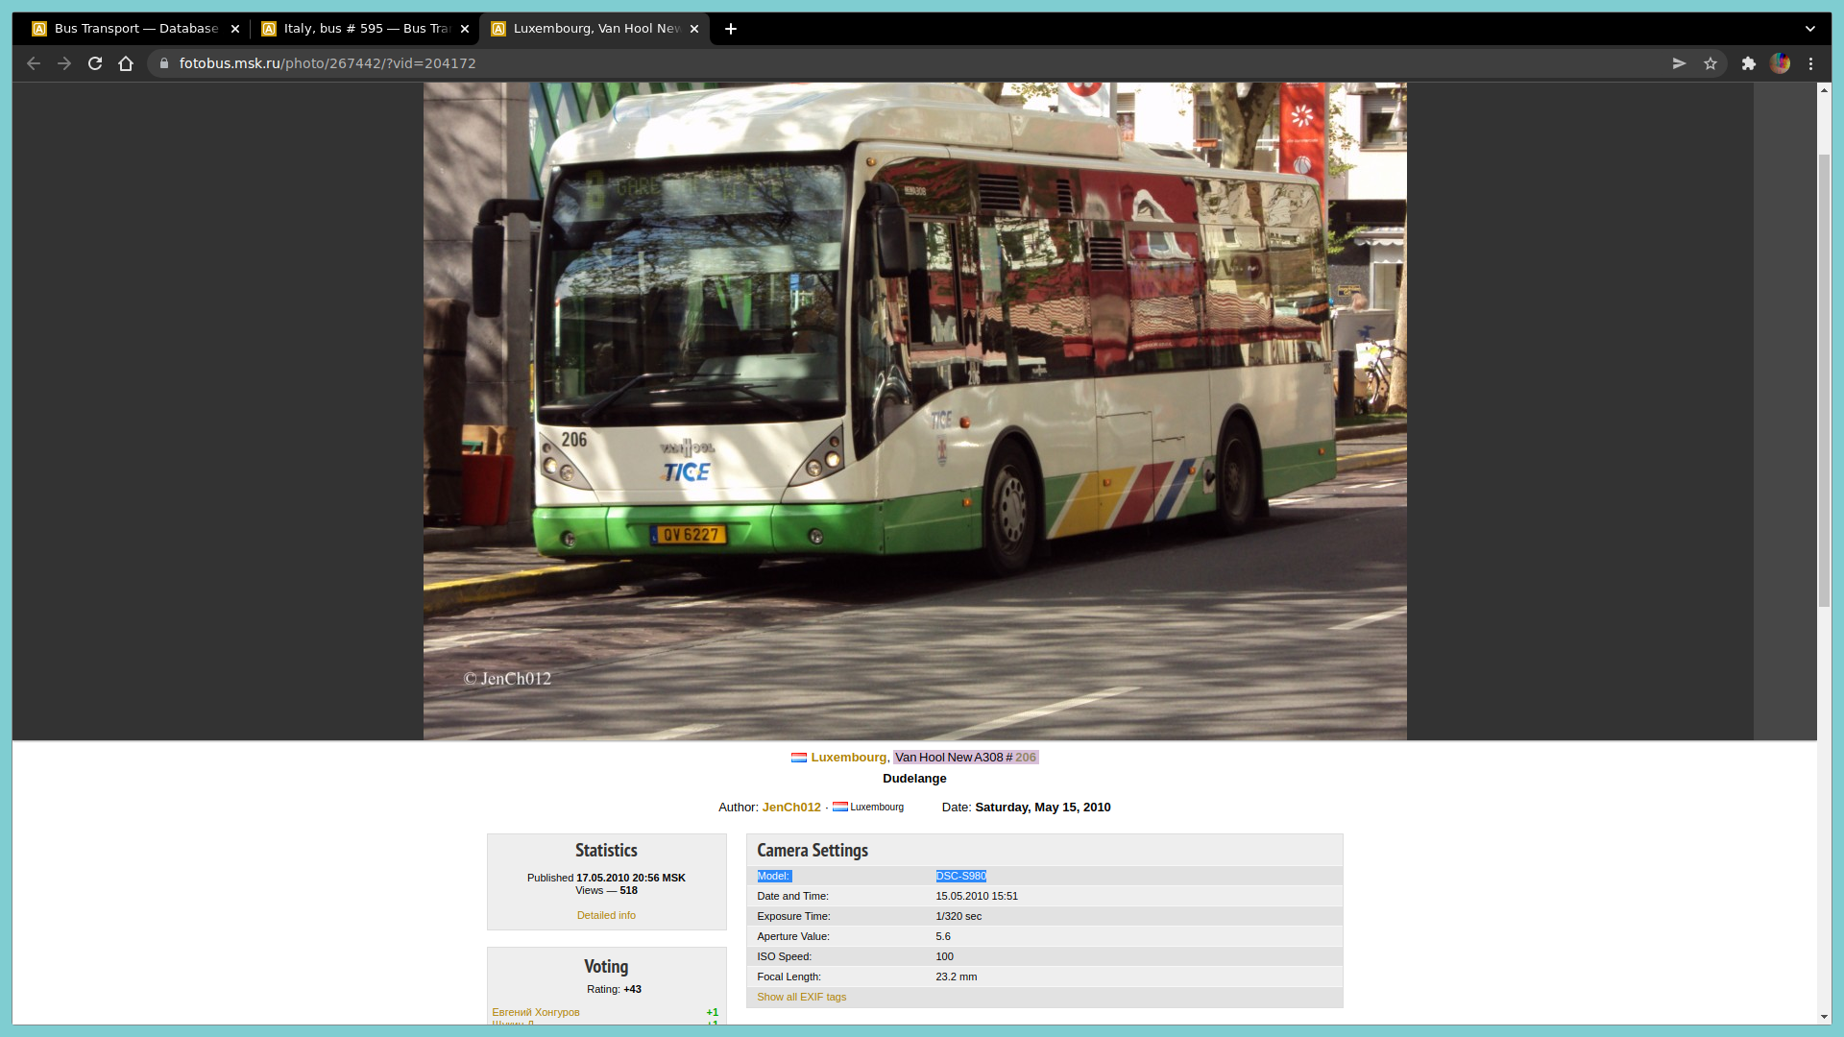Open the profile avatar icon
Viewport: 1844px width, 1037px height.
tap(1781, 63)
